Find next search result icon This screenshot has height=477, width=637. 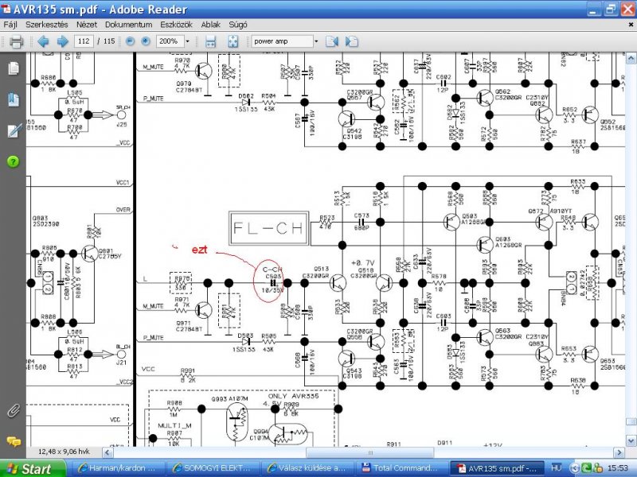[351, 41]
